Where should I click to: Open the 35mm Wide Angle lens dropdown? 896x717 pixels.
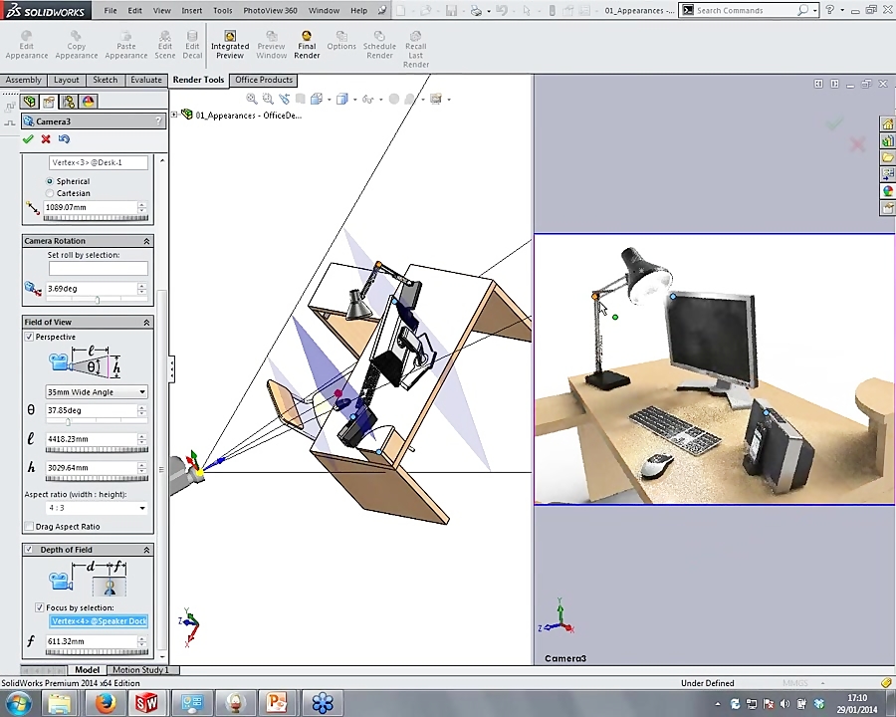click(x=141, y=391)
